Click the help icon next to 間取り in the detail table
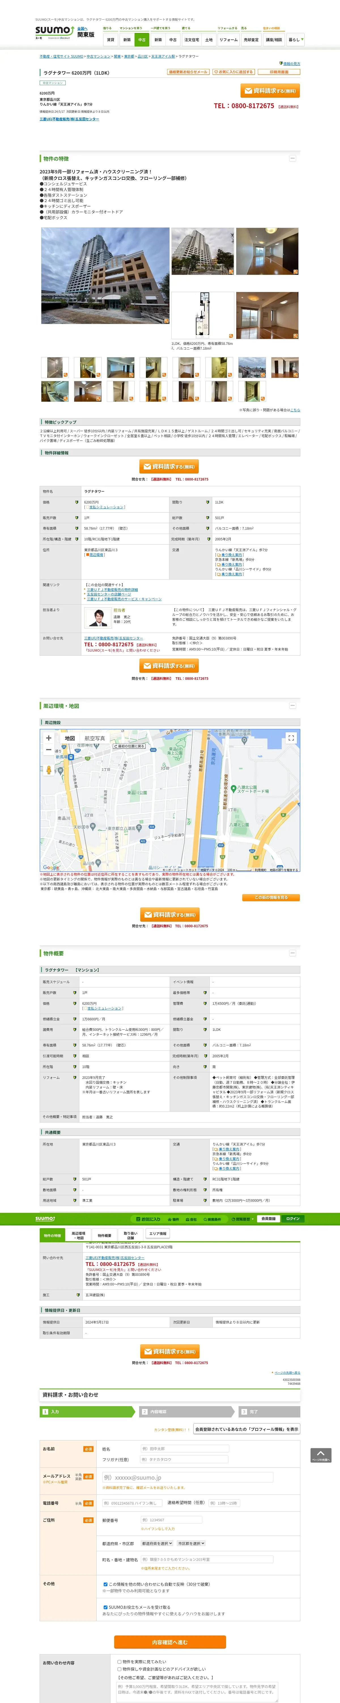 tap(208, 502)
